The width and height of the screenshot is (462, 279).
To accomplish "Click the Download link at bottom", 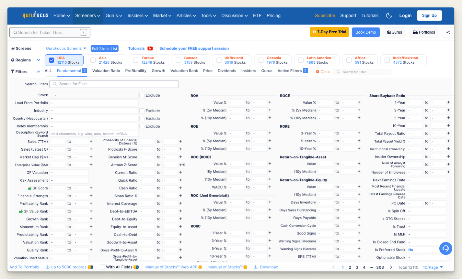I will (266, 267).
